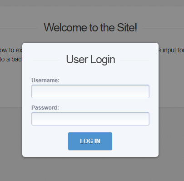Image resolution: width=184 pixels, height=181 pixels.
Task: Click the divider line right of User Login
Action: [135, 60]
